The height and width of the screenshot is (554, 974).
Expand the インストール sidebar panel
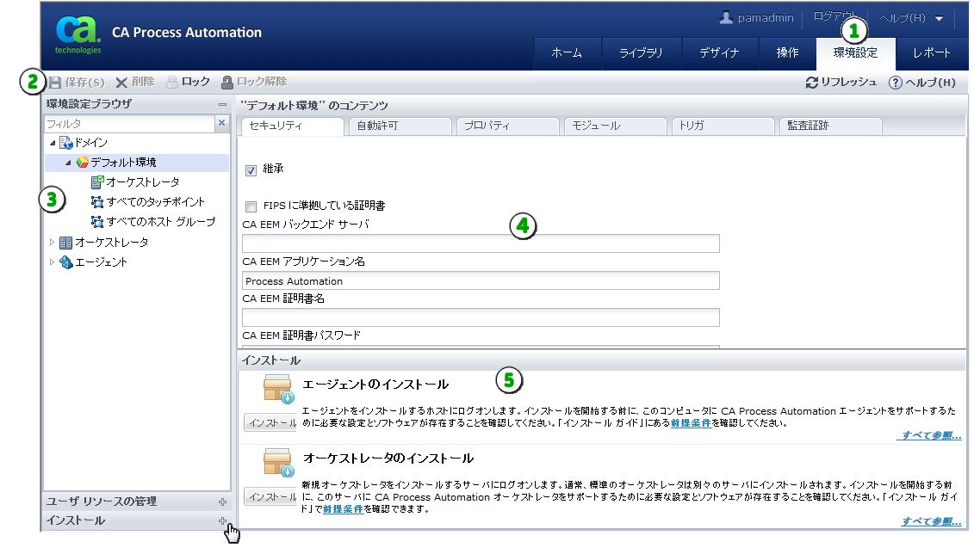(222, 521)
